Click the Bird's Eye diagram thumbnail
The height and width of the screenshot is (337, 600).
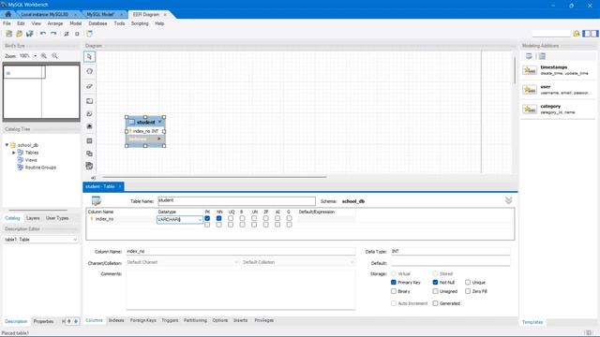41,92
